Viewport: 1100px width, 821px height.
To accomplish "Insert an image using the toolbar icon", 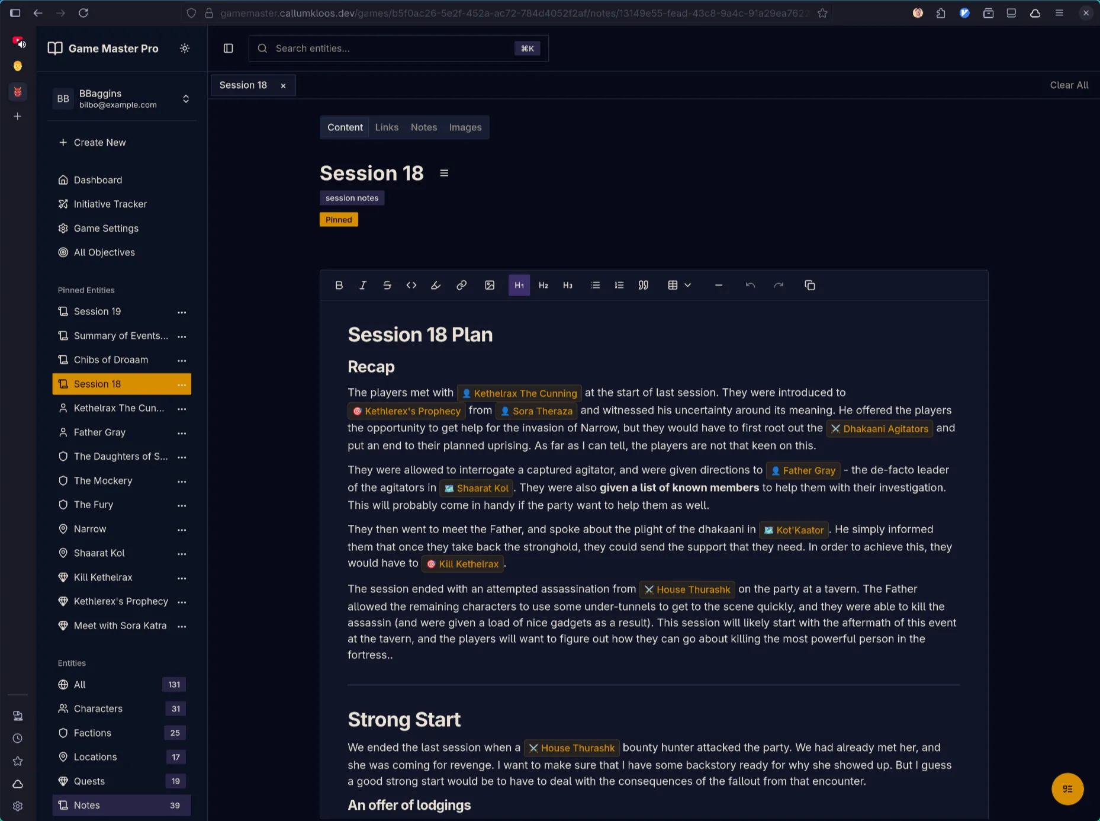I will coord(490,285).
